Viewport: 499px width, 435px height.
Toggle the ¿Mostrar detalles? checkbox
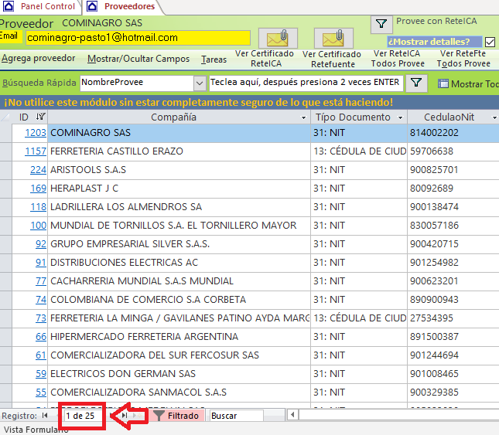tap(489, 42)
